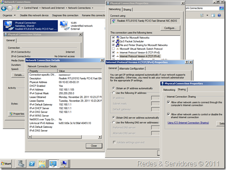Select Use the following IP address
Viewport: 226px width, 170px height.
pos(114,93)
